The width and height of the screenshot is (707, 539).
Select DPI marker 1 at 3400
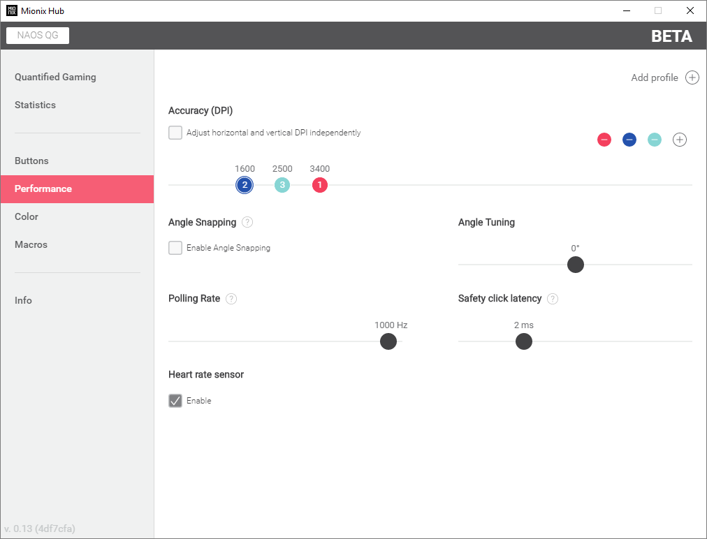click(320, 185)
